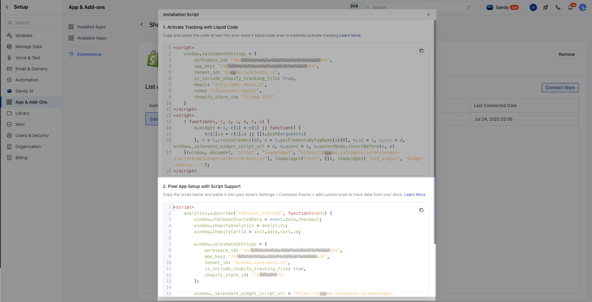Image resolution: width=592 pixels, height=302 pixels.
Task: Open Library section
Action: tap(31, 113)
